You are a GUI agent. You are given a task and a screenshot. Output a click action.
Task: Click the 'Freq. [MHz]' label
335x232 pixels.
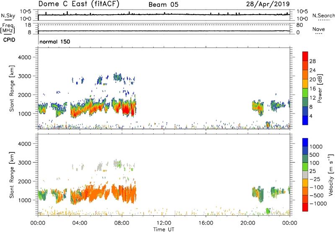tap(8, 28)
